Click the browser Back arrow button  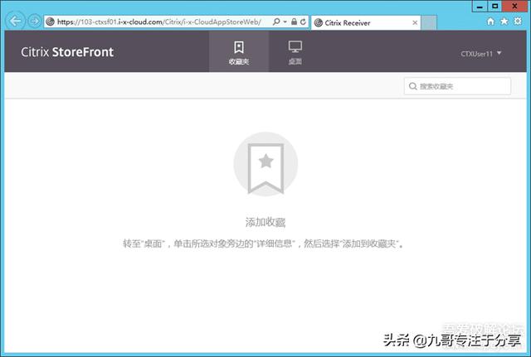click(16, 21)
